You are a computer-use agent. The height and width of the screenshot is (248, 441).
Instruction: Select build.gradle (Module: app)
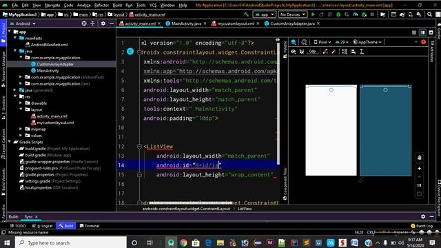pos(48,155)
